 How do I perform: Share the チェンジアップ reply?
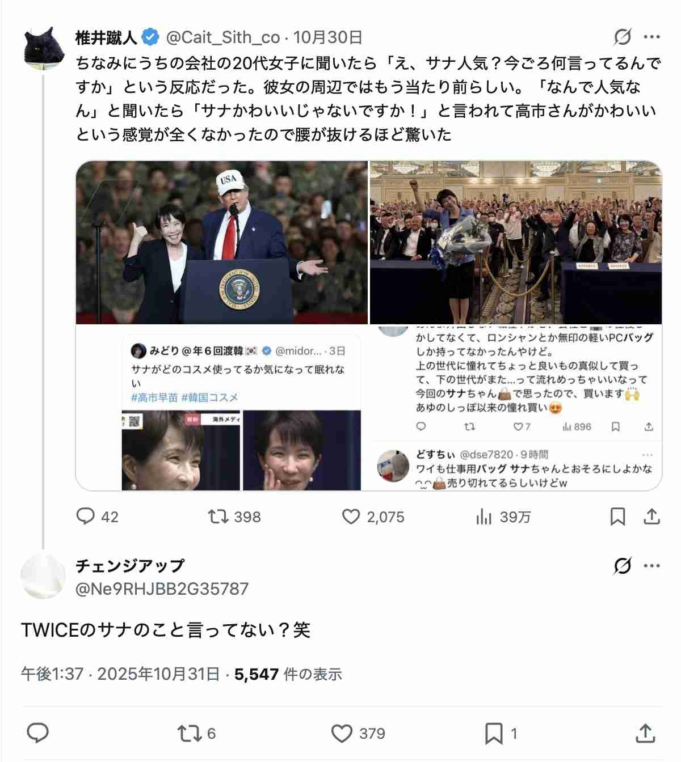coord(646,734)
